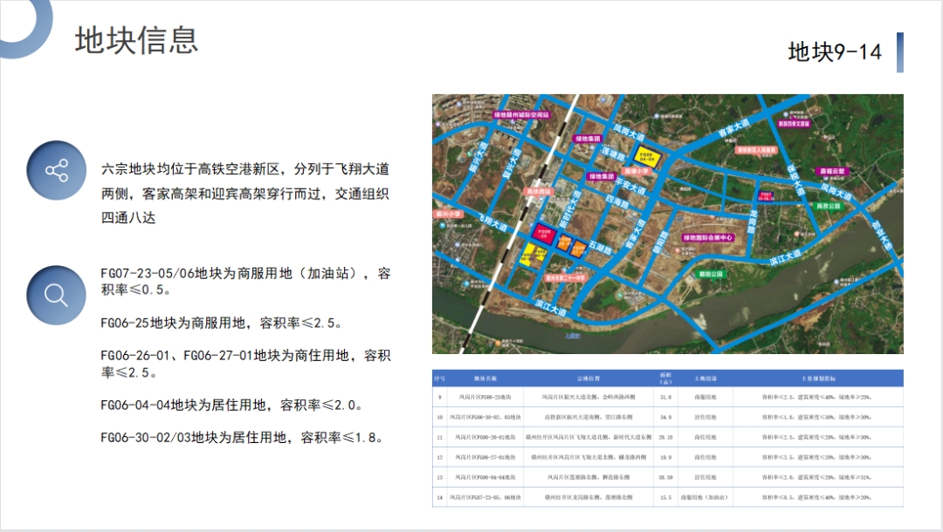Viewport: 943px width, 532px height.
Task: Click the 岗孜公园 map label
Action: 828,206
